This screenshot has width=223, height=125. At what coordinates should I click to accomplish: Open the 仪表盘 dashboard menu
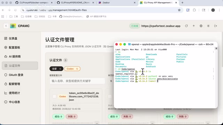click(x=20, y=39)
